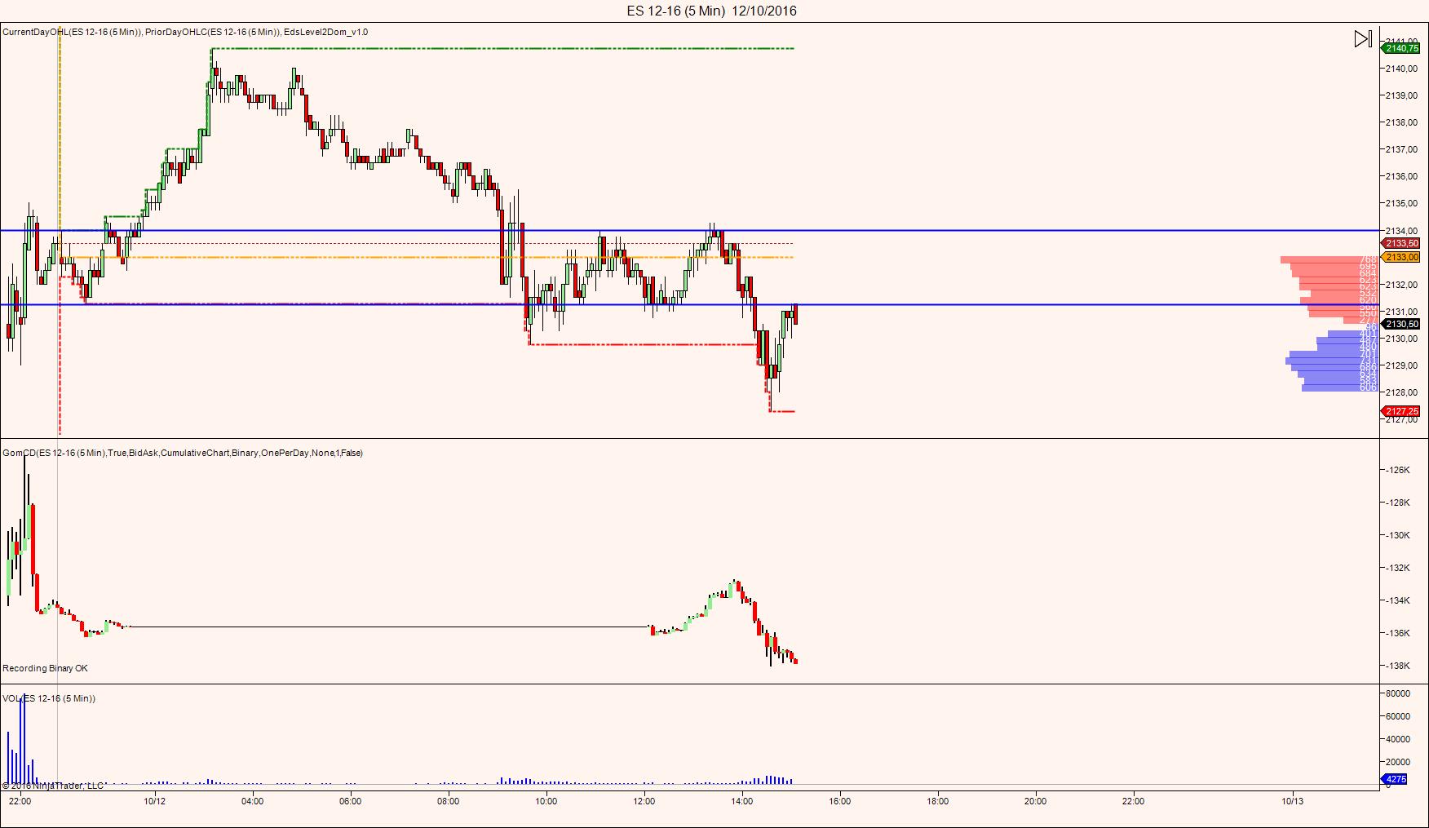This screenshot has height=828, width=1429.
Task: Select the green dashed day-high line
Action: click(x=502, y=49)
